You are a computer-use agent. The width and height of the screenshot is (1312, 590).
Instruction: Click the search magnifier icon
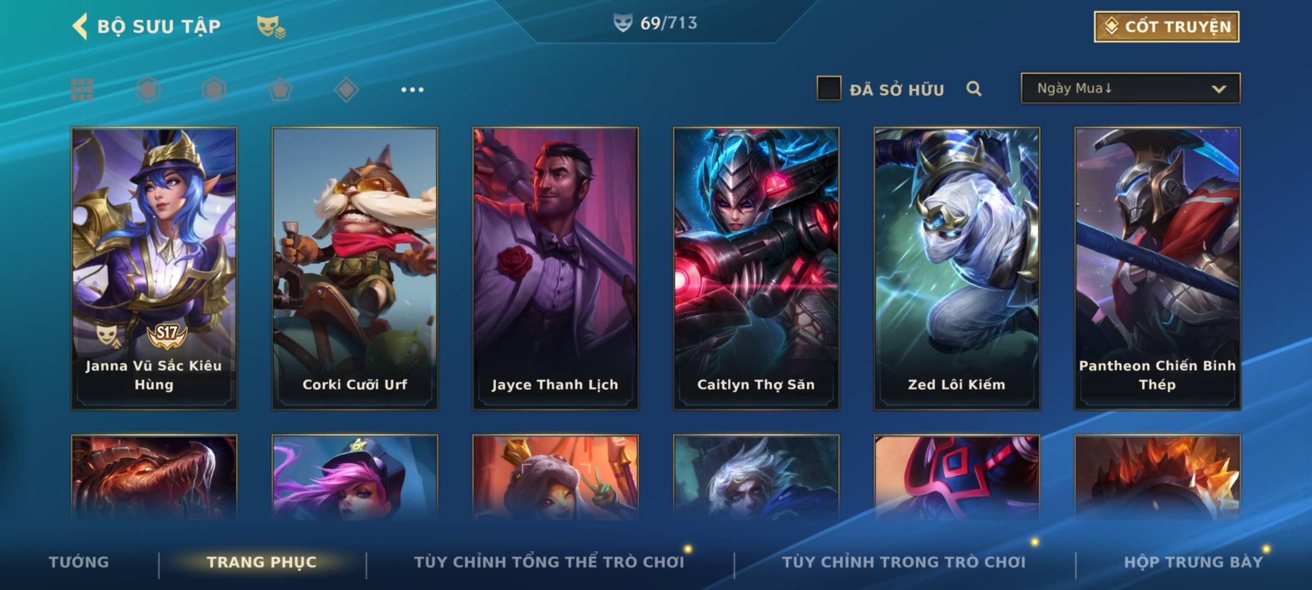tap(974, 88)
